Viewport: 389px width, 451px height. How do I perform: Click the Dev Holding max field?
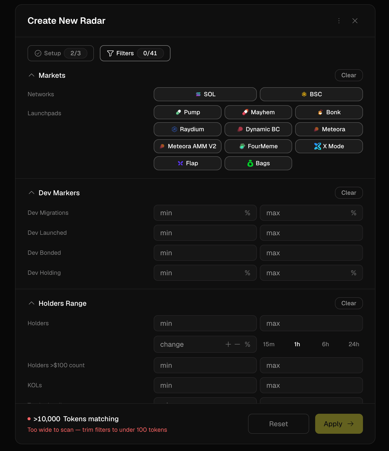[x=311, y=273]
